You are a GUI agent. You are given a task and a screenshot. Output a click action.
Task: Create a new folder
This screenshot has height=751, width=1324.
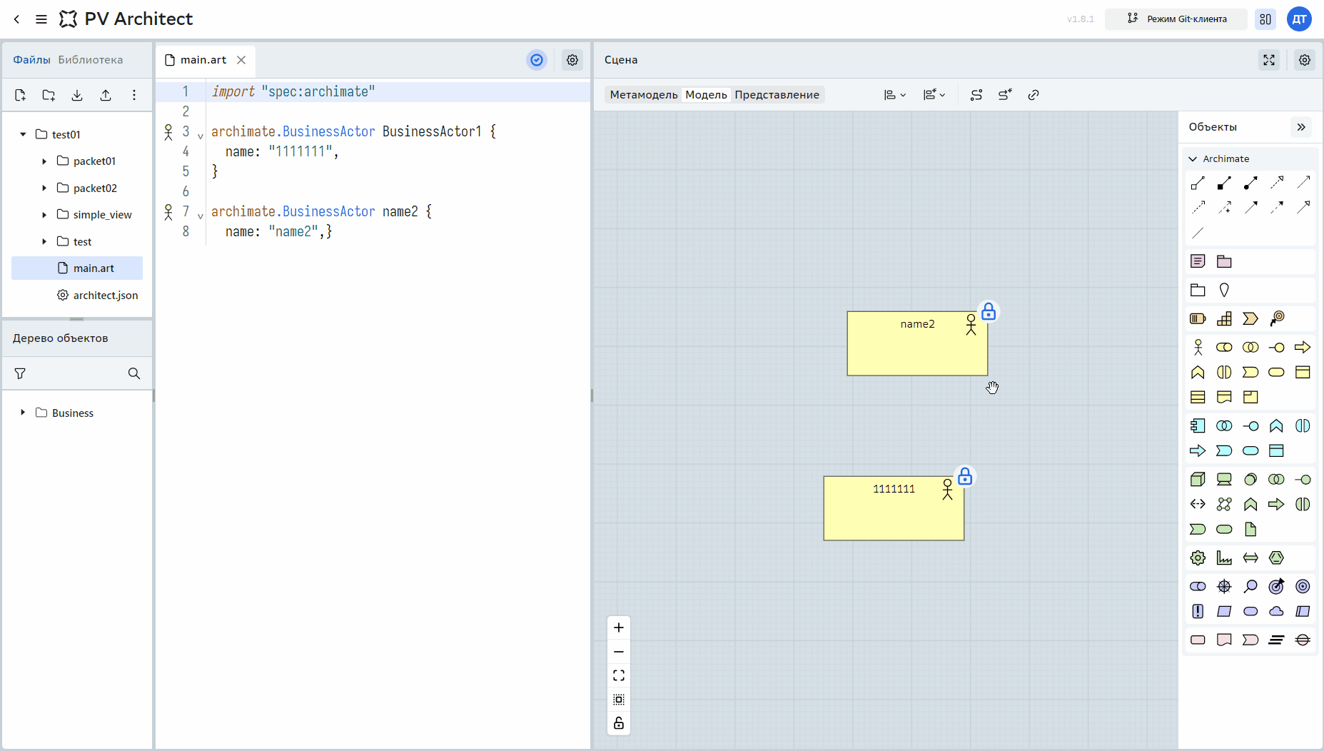pyautogui.click(x=49, y=95)
